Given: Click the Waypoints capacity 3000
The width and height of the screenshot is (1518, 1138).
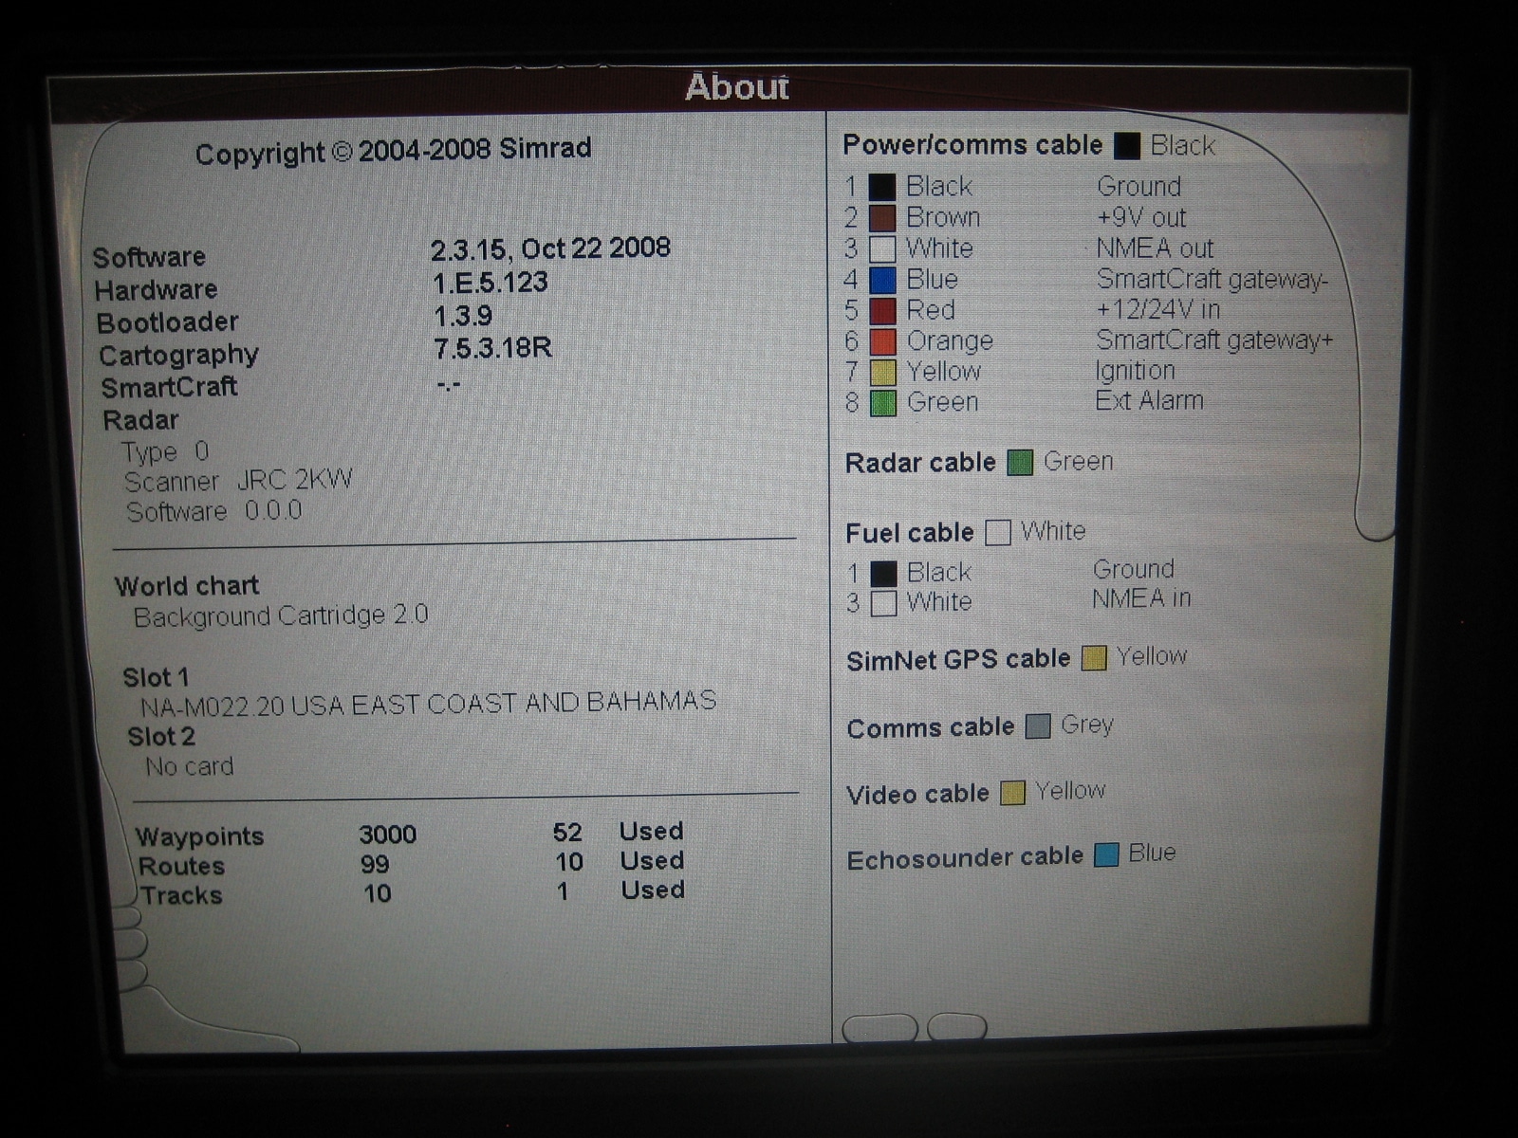Looking at the screenshot, I should click(388, 835).
